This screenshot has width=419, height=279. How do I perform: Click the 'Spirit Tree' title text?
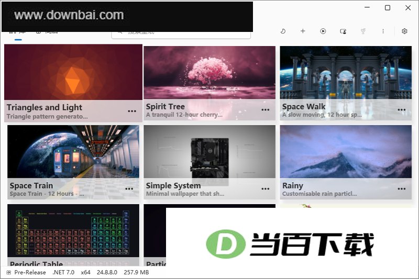(166, 107)
